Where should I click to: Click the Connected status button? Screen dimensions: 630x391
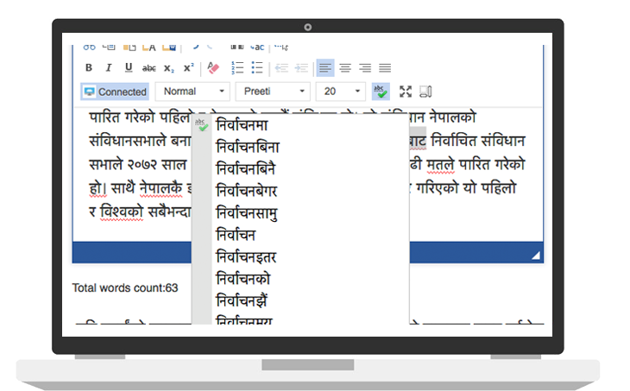(115, 91)
